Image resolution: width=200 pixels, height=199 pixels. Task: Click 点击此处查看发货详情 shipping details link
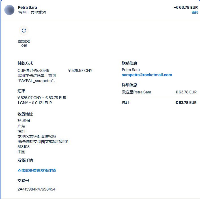pyautogui.click(x=37, y=170)
